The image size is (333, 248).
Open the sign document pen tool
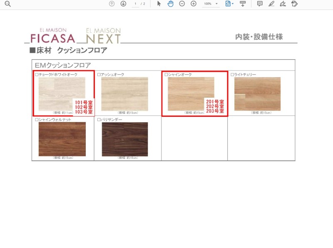click(x=283, y=4)
